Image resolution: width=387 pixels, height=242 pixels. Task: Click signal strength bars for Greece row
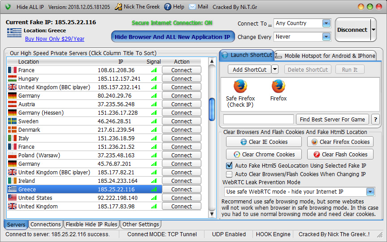point(154,190)
